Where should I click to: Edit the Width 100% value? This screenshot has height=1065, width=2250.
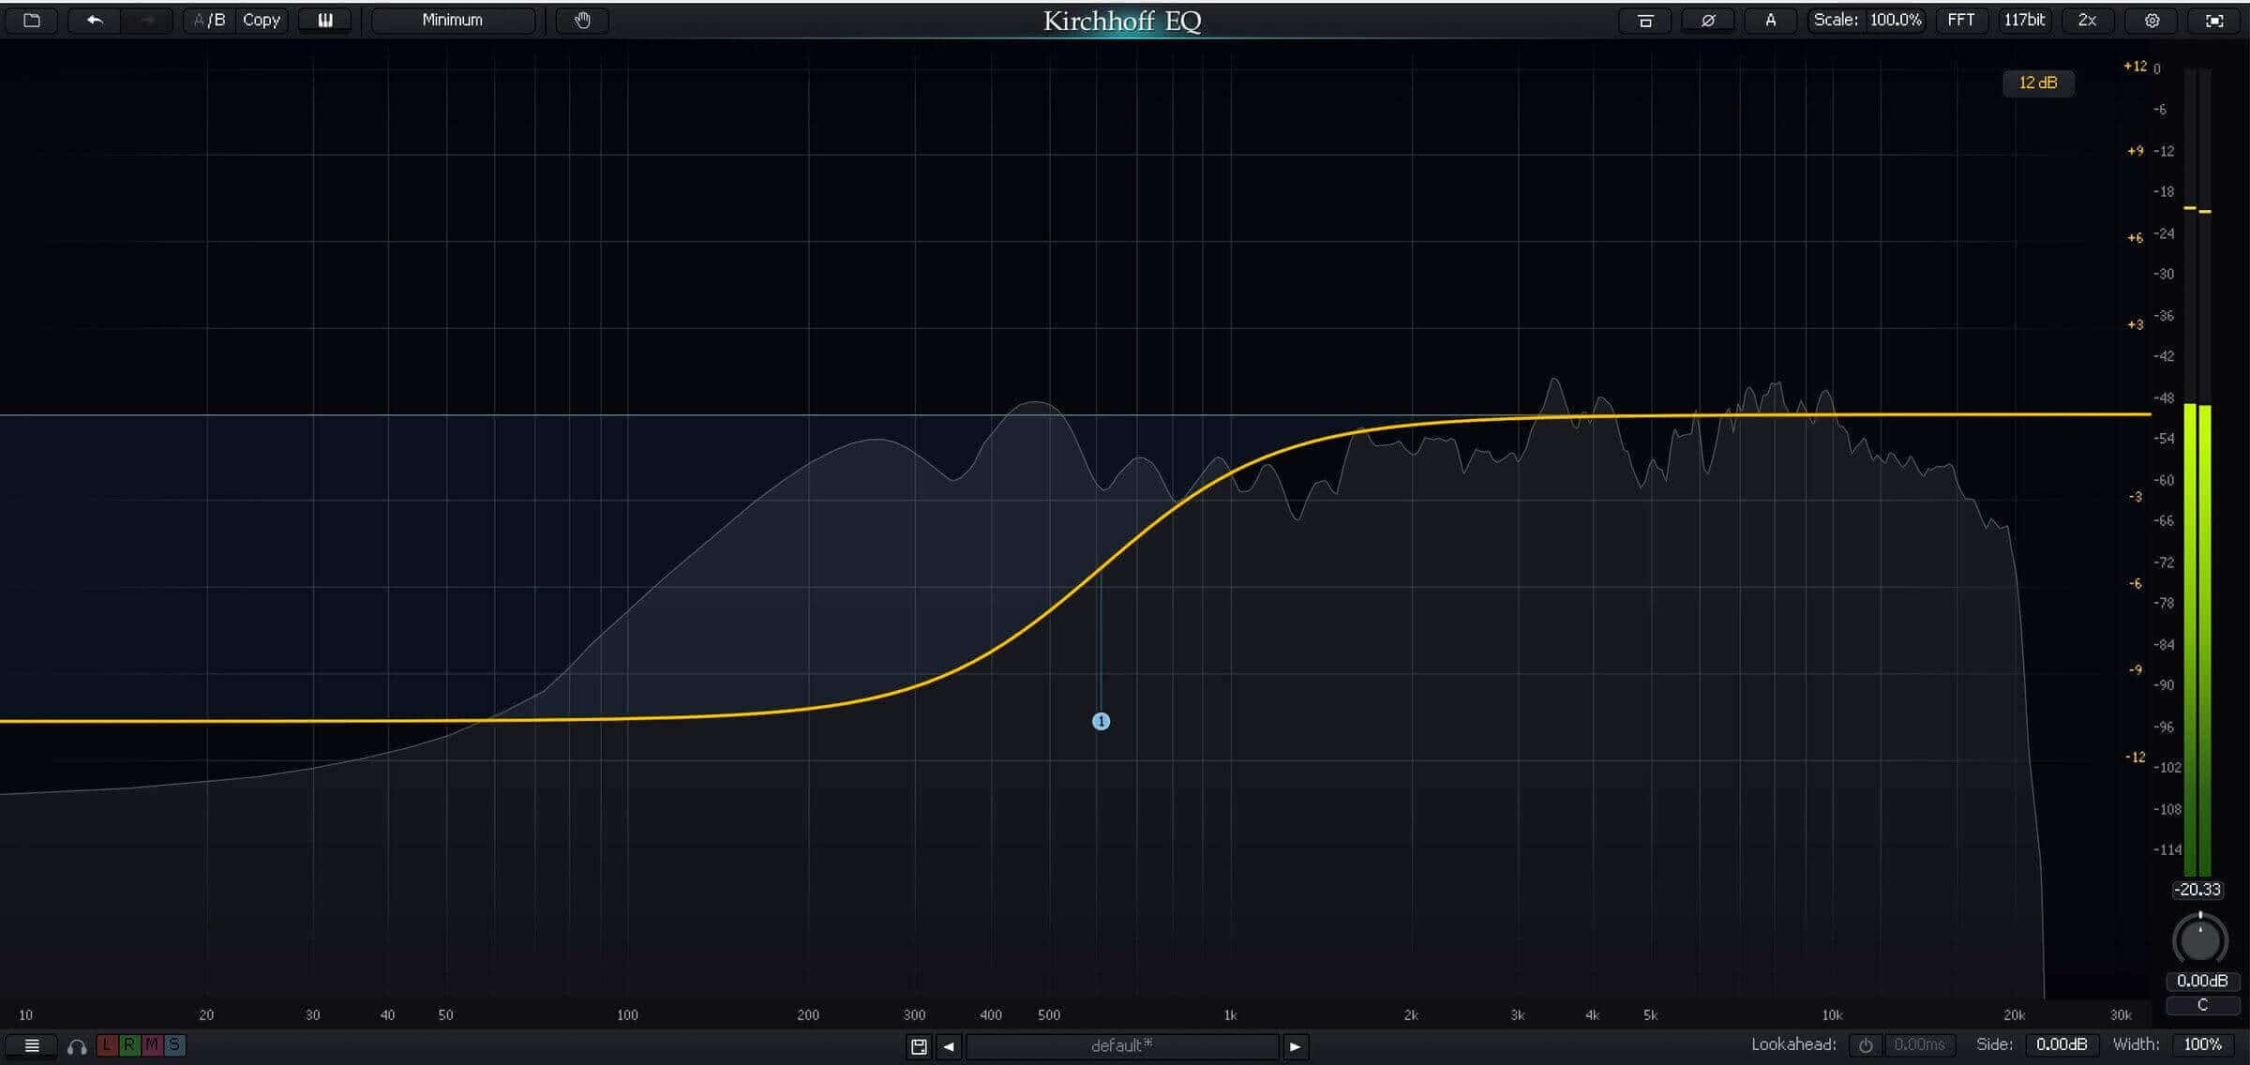(x=2202, y=1045)
